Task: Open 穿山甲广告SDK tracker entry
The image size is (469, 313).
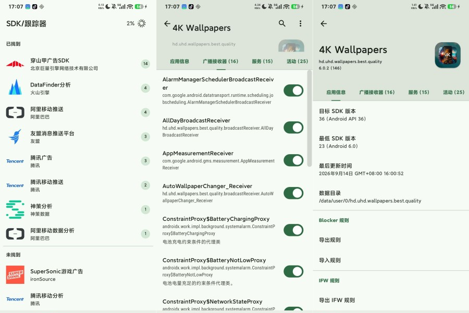Action: click(78, 64)
